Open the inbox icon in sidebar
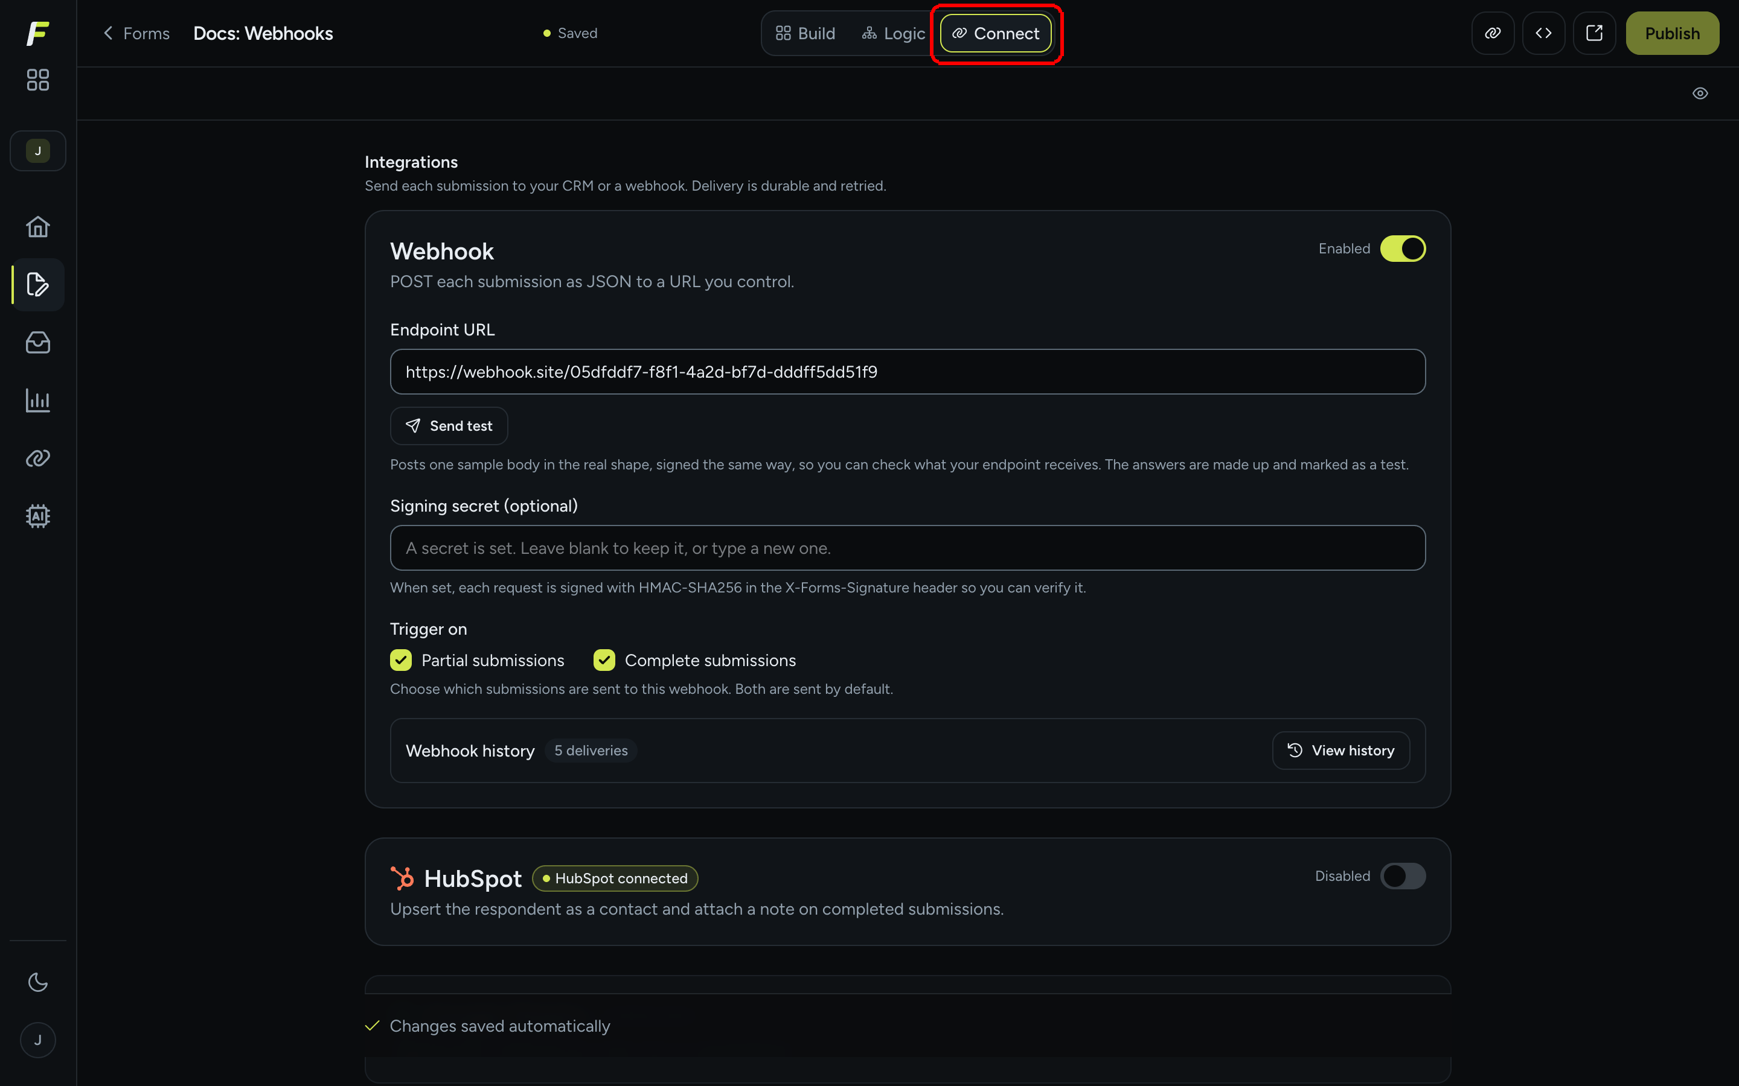The height and width of the screenshot is (1086, 1739). [37, 343]
